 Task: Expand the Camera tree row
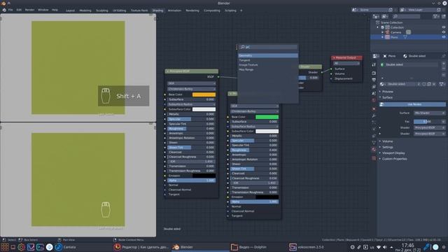tap(383, 32)
